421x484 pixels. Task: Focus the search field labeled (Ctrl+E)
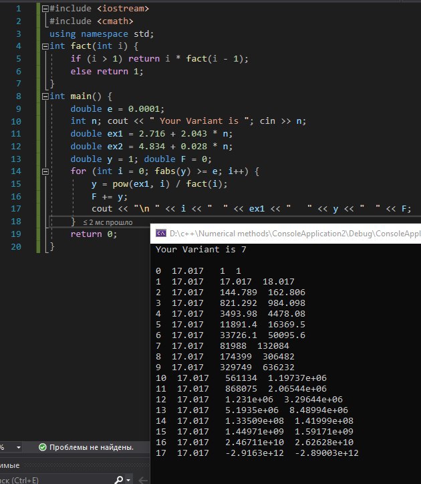click(55, 480)
